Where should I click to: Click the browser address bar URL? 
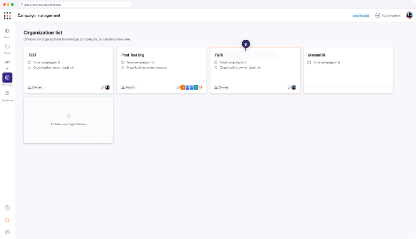point(75,5)
